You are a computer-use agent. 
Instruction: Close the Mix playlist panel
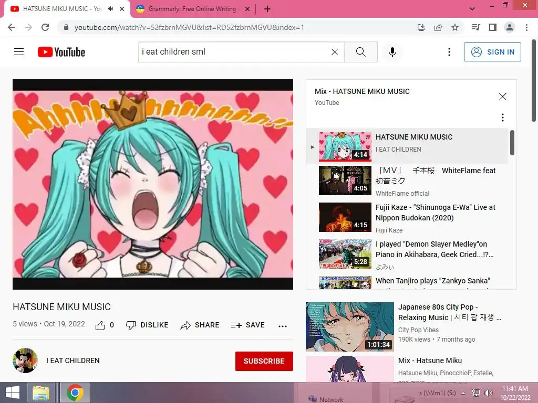click(x=502, y=97)
